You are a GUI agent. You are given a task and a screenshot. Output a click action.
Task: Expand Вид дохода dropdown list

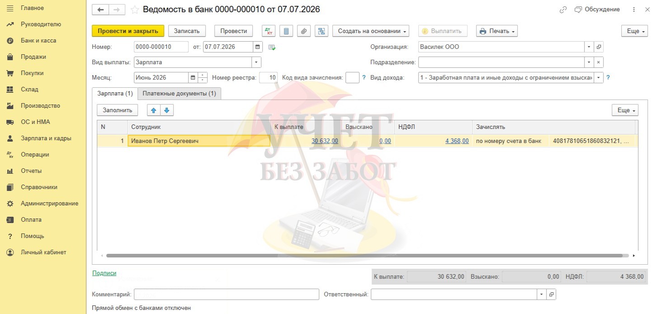click(x=599, y=77)
